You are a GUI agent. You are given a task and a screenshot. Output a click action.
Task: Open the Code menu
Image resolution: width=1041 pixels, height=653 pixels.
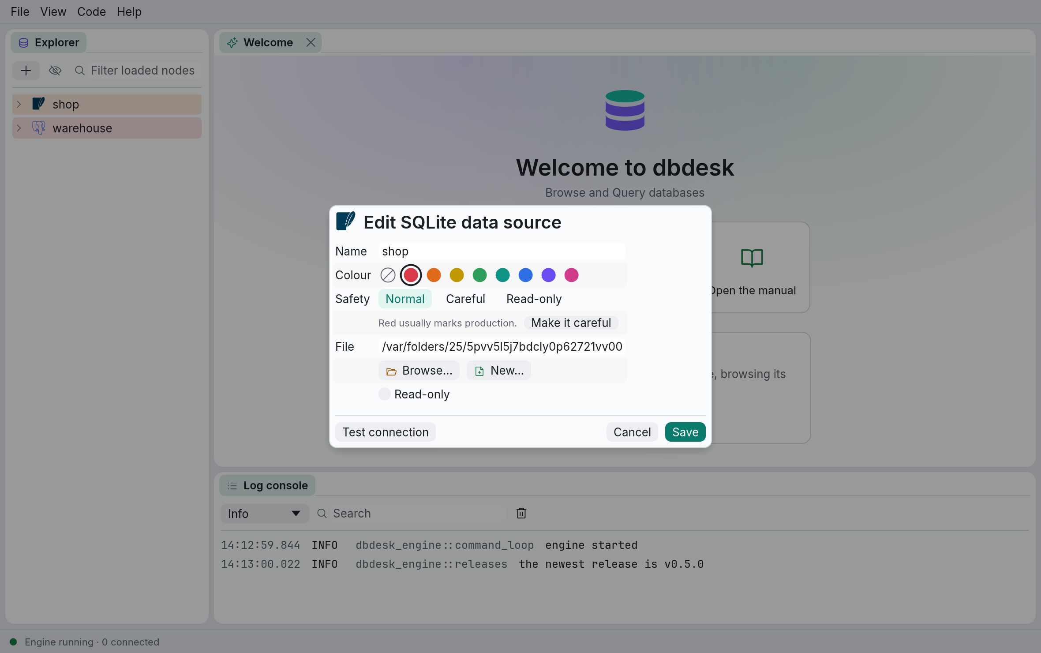point(91,11)
